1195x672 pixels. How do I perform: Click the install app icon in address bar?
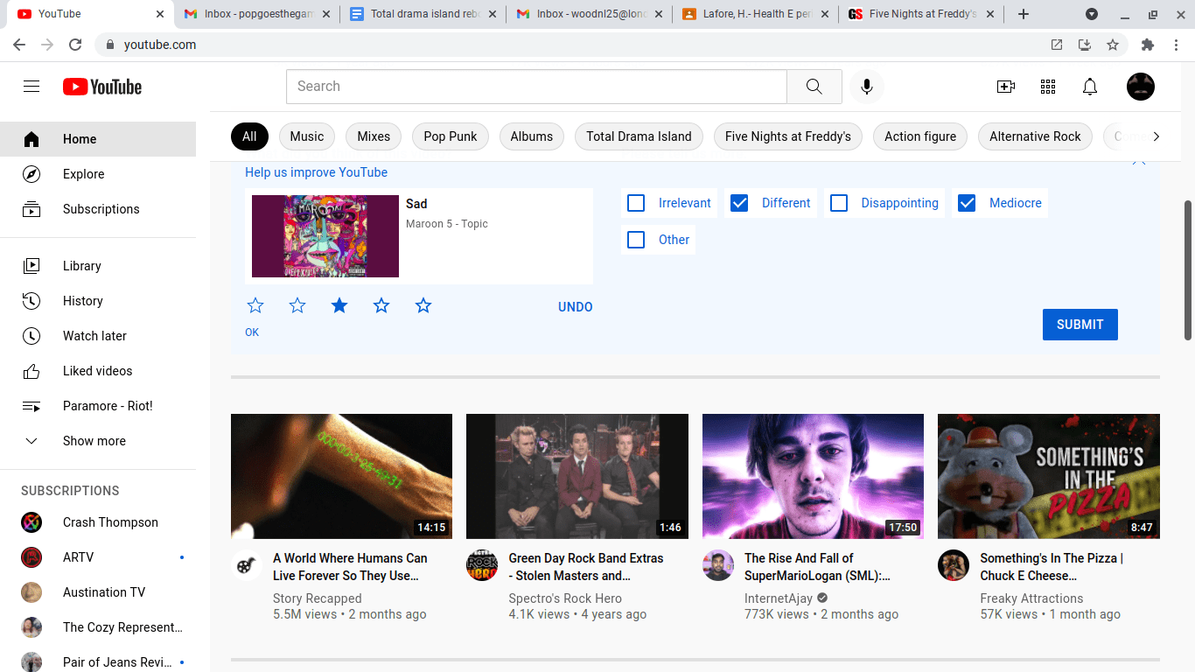coord(1085,45)
